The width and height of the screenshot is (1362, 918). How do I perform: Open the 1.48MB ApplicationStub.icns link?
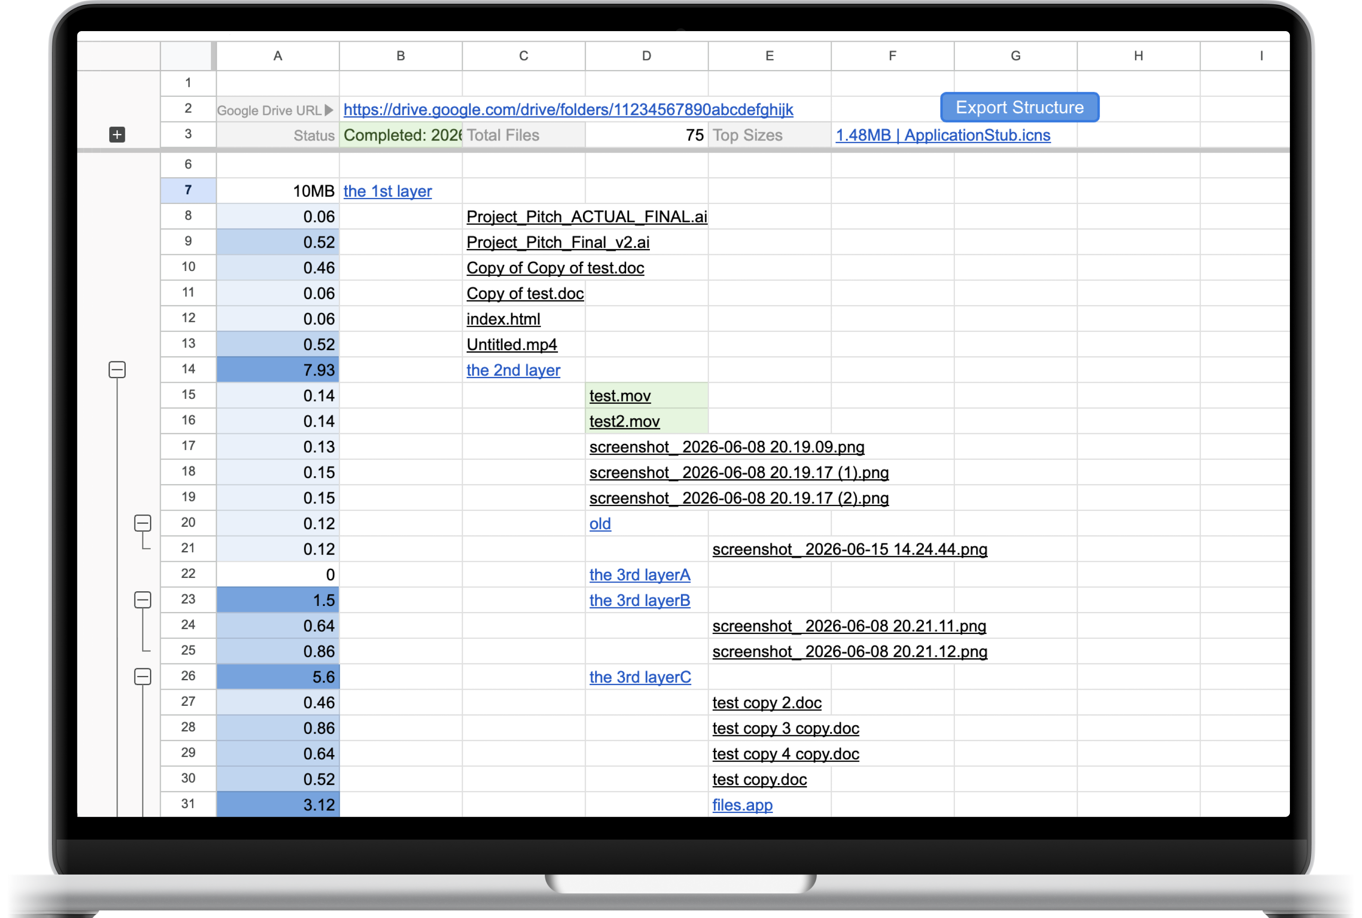click(942, 135)
